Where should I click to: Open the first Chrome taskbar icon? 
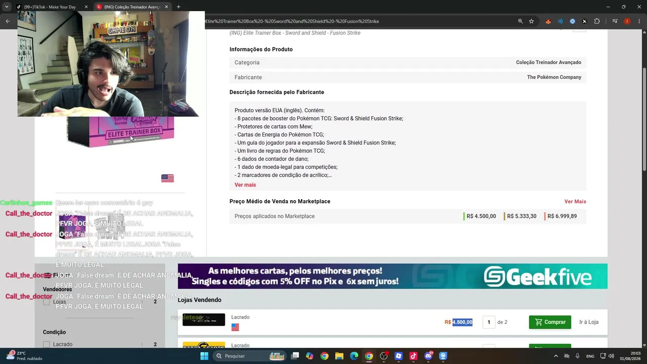point(325,356)
